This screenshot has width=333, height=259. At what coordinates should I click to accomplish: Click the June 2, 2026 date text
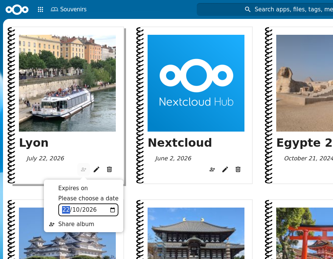pos(173,158)
